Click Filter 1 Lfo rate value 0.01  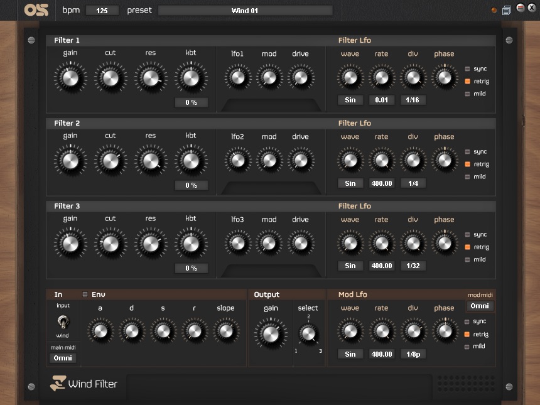pyautogui.click(x=382, y=100)
